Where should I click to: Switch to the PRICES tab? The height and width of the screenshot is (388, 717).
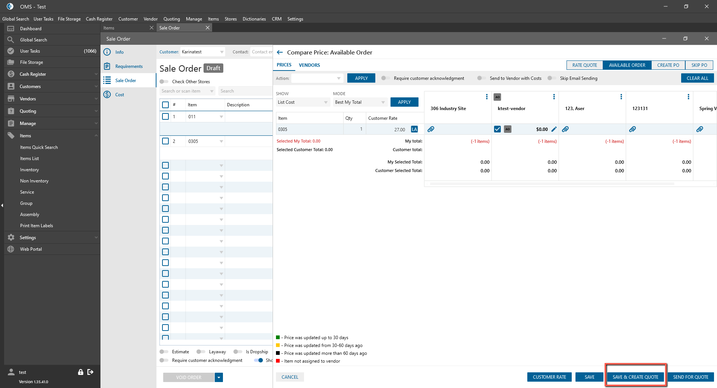(284, 65)
